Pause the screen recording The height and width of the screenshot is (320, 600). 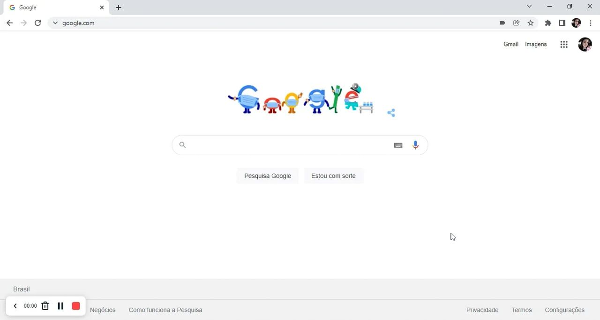click(x=60, y=306)
